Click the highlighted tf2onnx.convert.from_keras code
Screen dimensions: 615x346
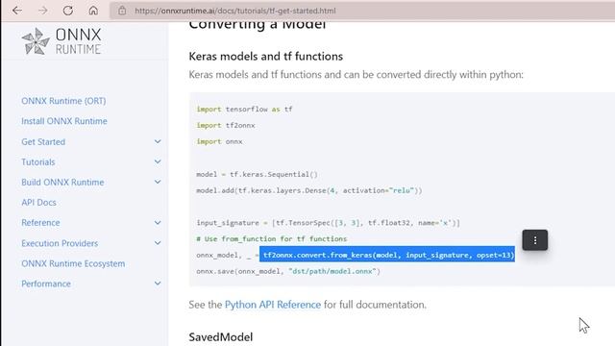387,255
